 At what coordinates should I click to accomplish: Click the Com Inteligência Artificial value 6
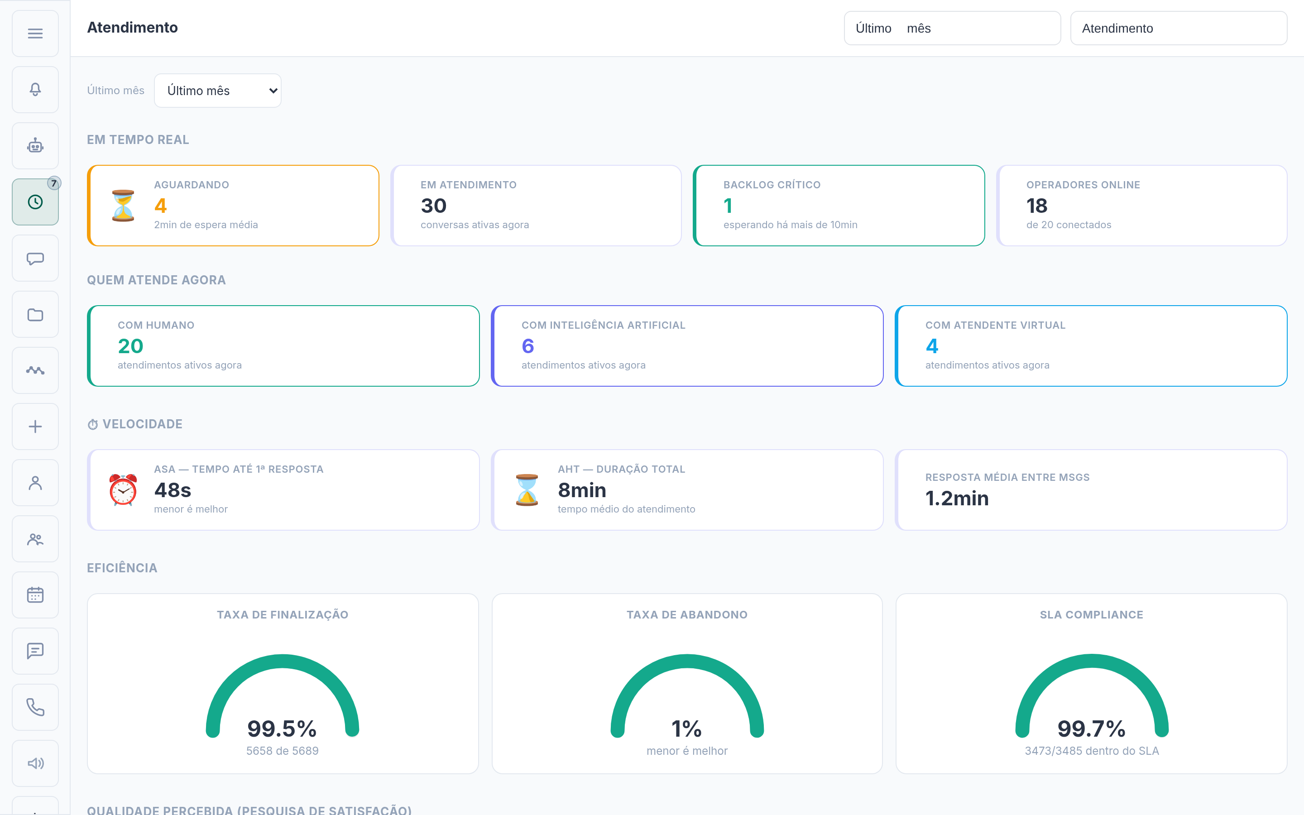point(527,346)
